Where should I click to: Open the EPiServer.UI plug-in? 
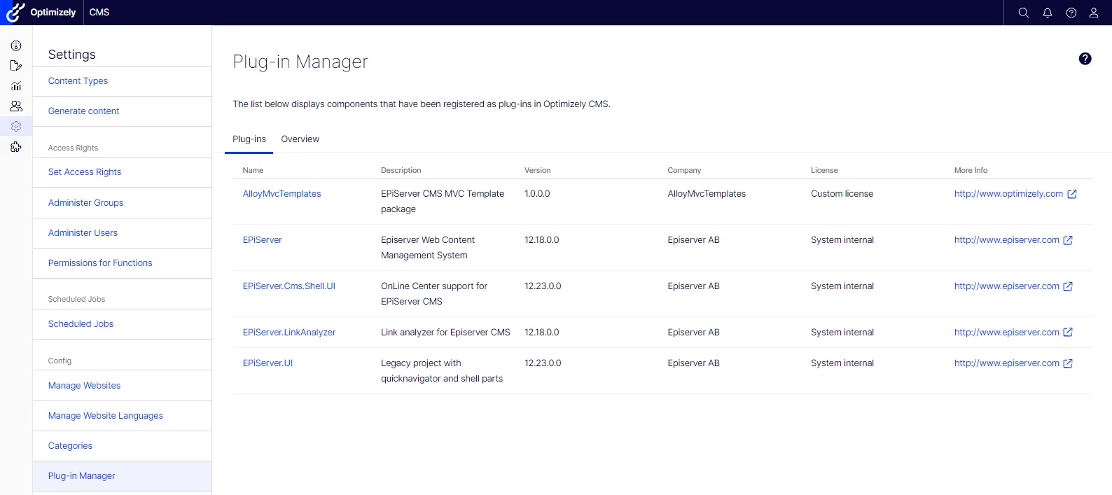click(267, 363)
